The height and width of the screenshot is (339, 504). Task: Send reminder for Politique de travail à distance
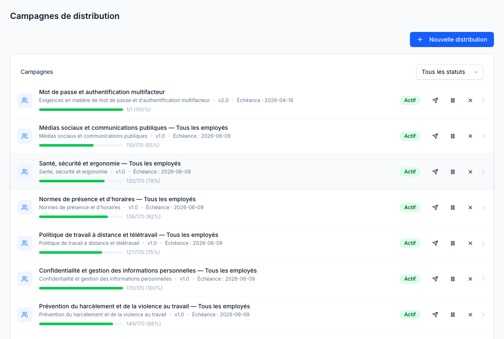[435, 243]
